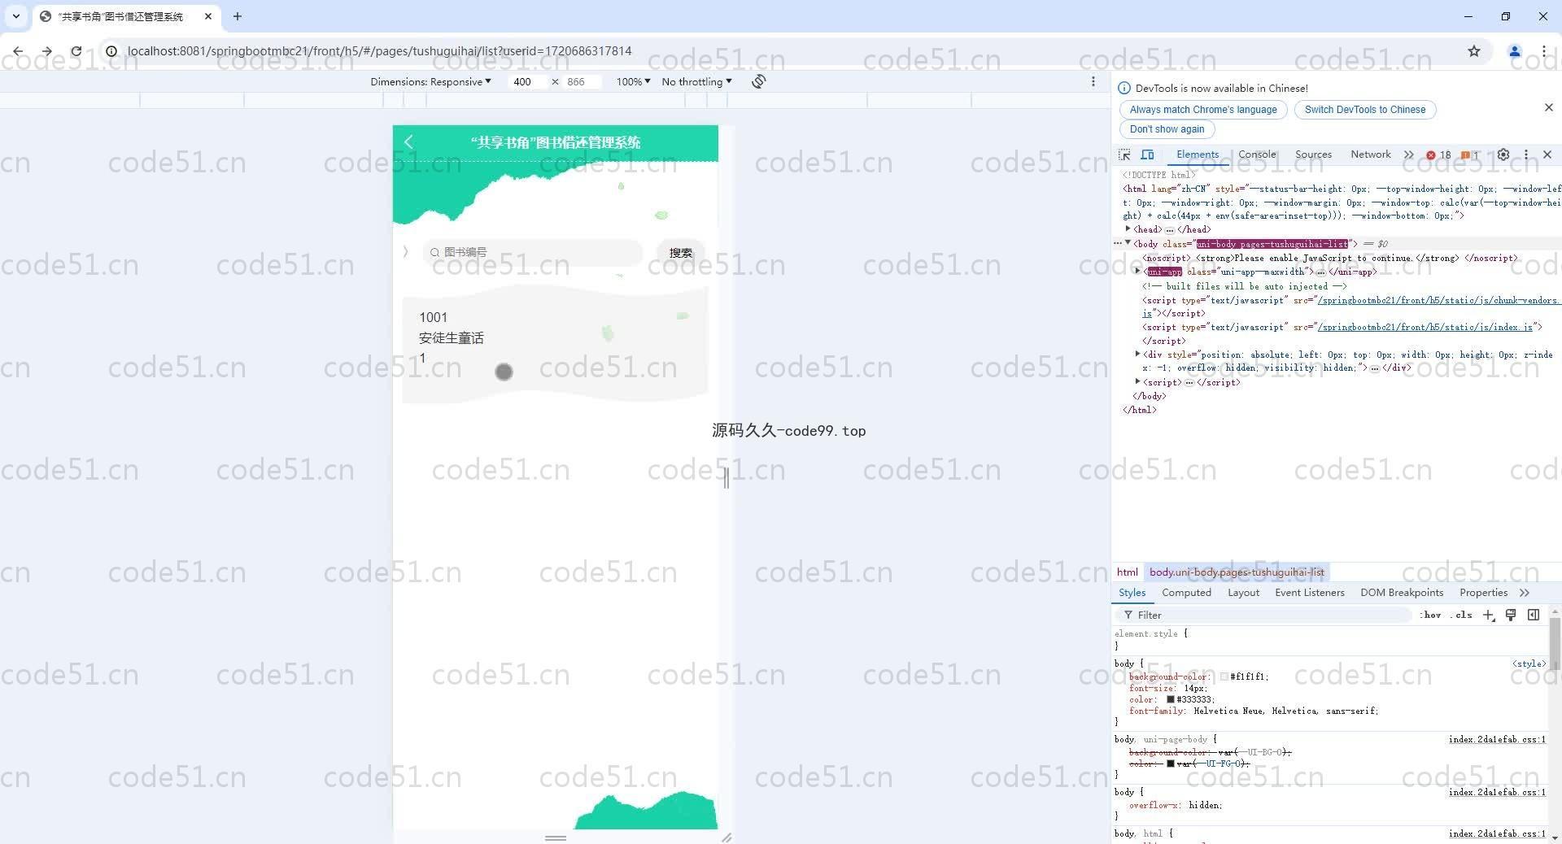Switch to the Layout tab
The height and width of the screenshot is (844, 1562).
[1243, 593]
